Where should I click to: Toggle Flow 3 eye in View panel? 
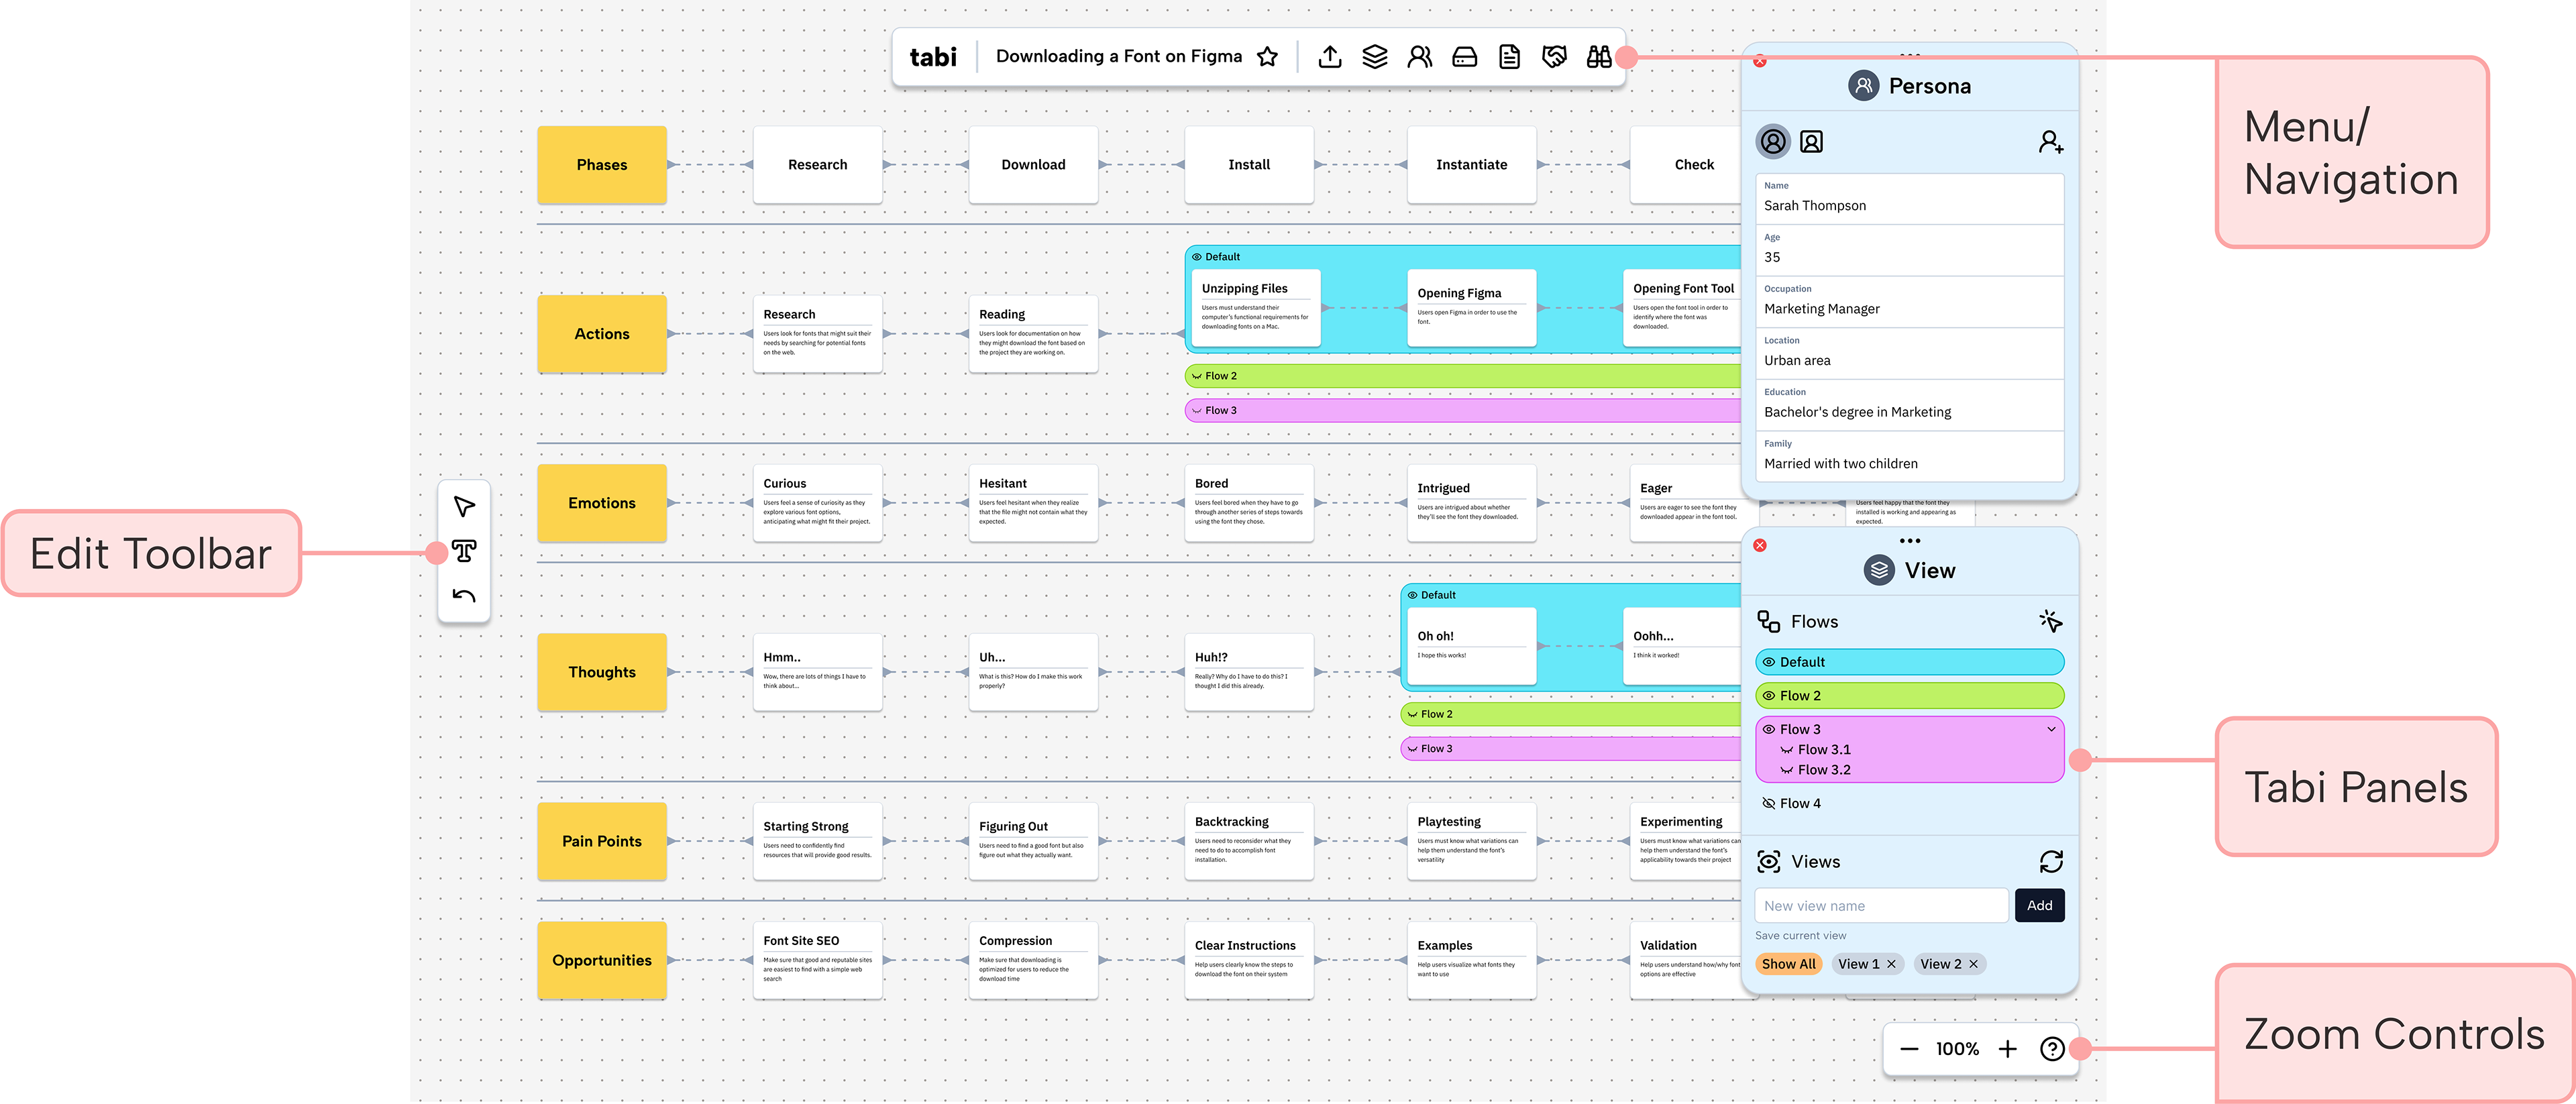point(1768,729)
